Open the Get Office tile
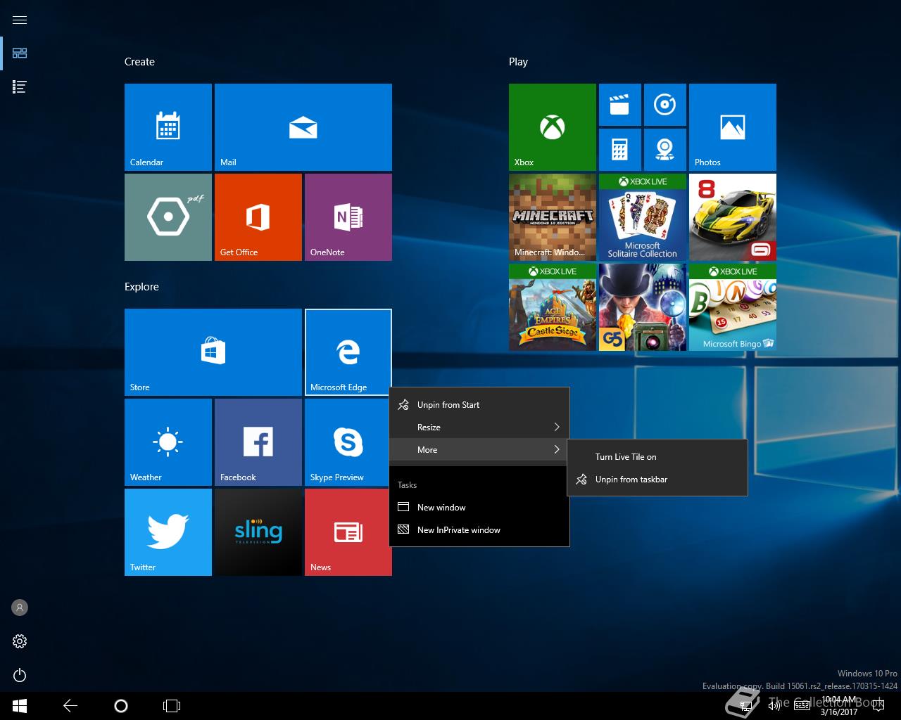Viewport: 901px width, 720px height. pyautogui.click(x=258, y=217)
